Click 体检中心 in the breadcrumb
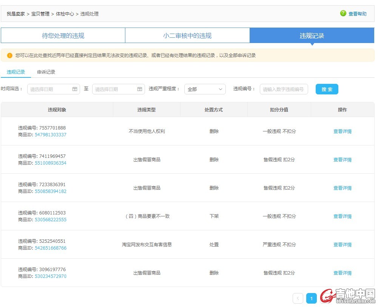This screenshot has width=378, height=307. (x=65, y=14)
